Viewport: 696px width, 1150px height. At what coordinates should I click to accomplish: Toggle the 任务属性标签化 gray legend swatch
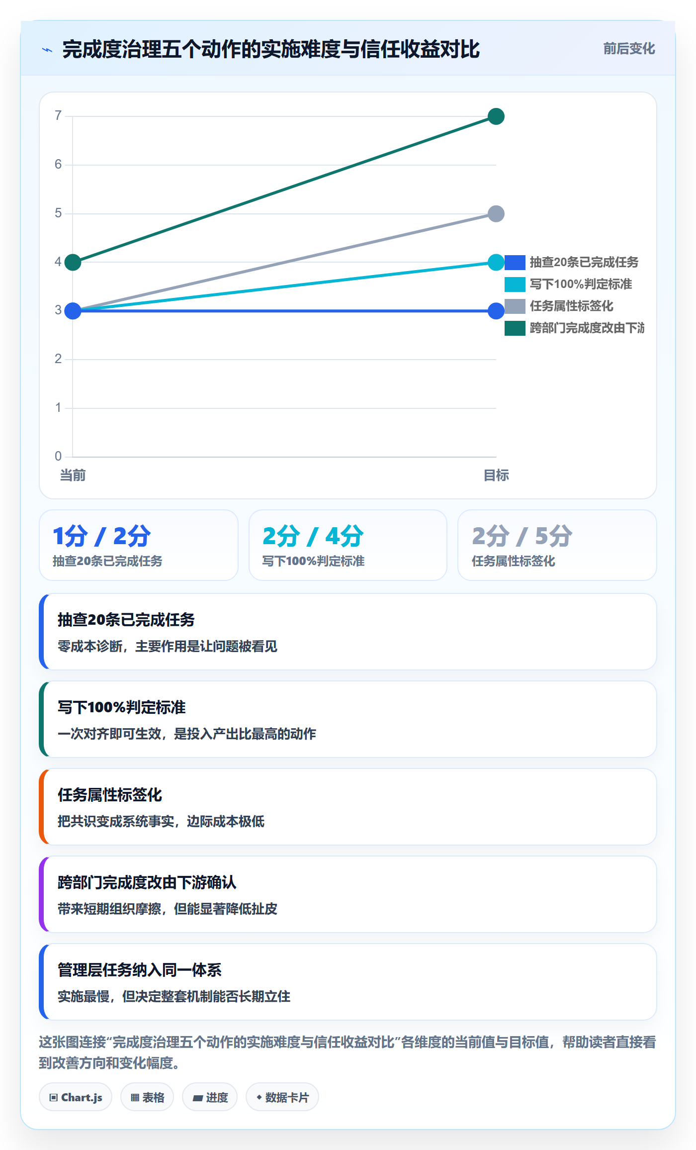point(515,306)
